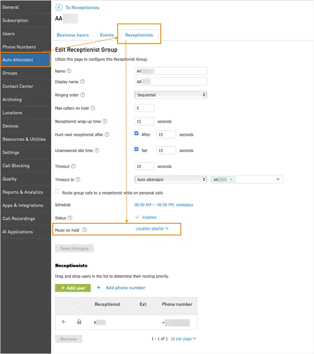Open help icon next to Timeout to
The image size is (314, 354).
pos(78,179)
